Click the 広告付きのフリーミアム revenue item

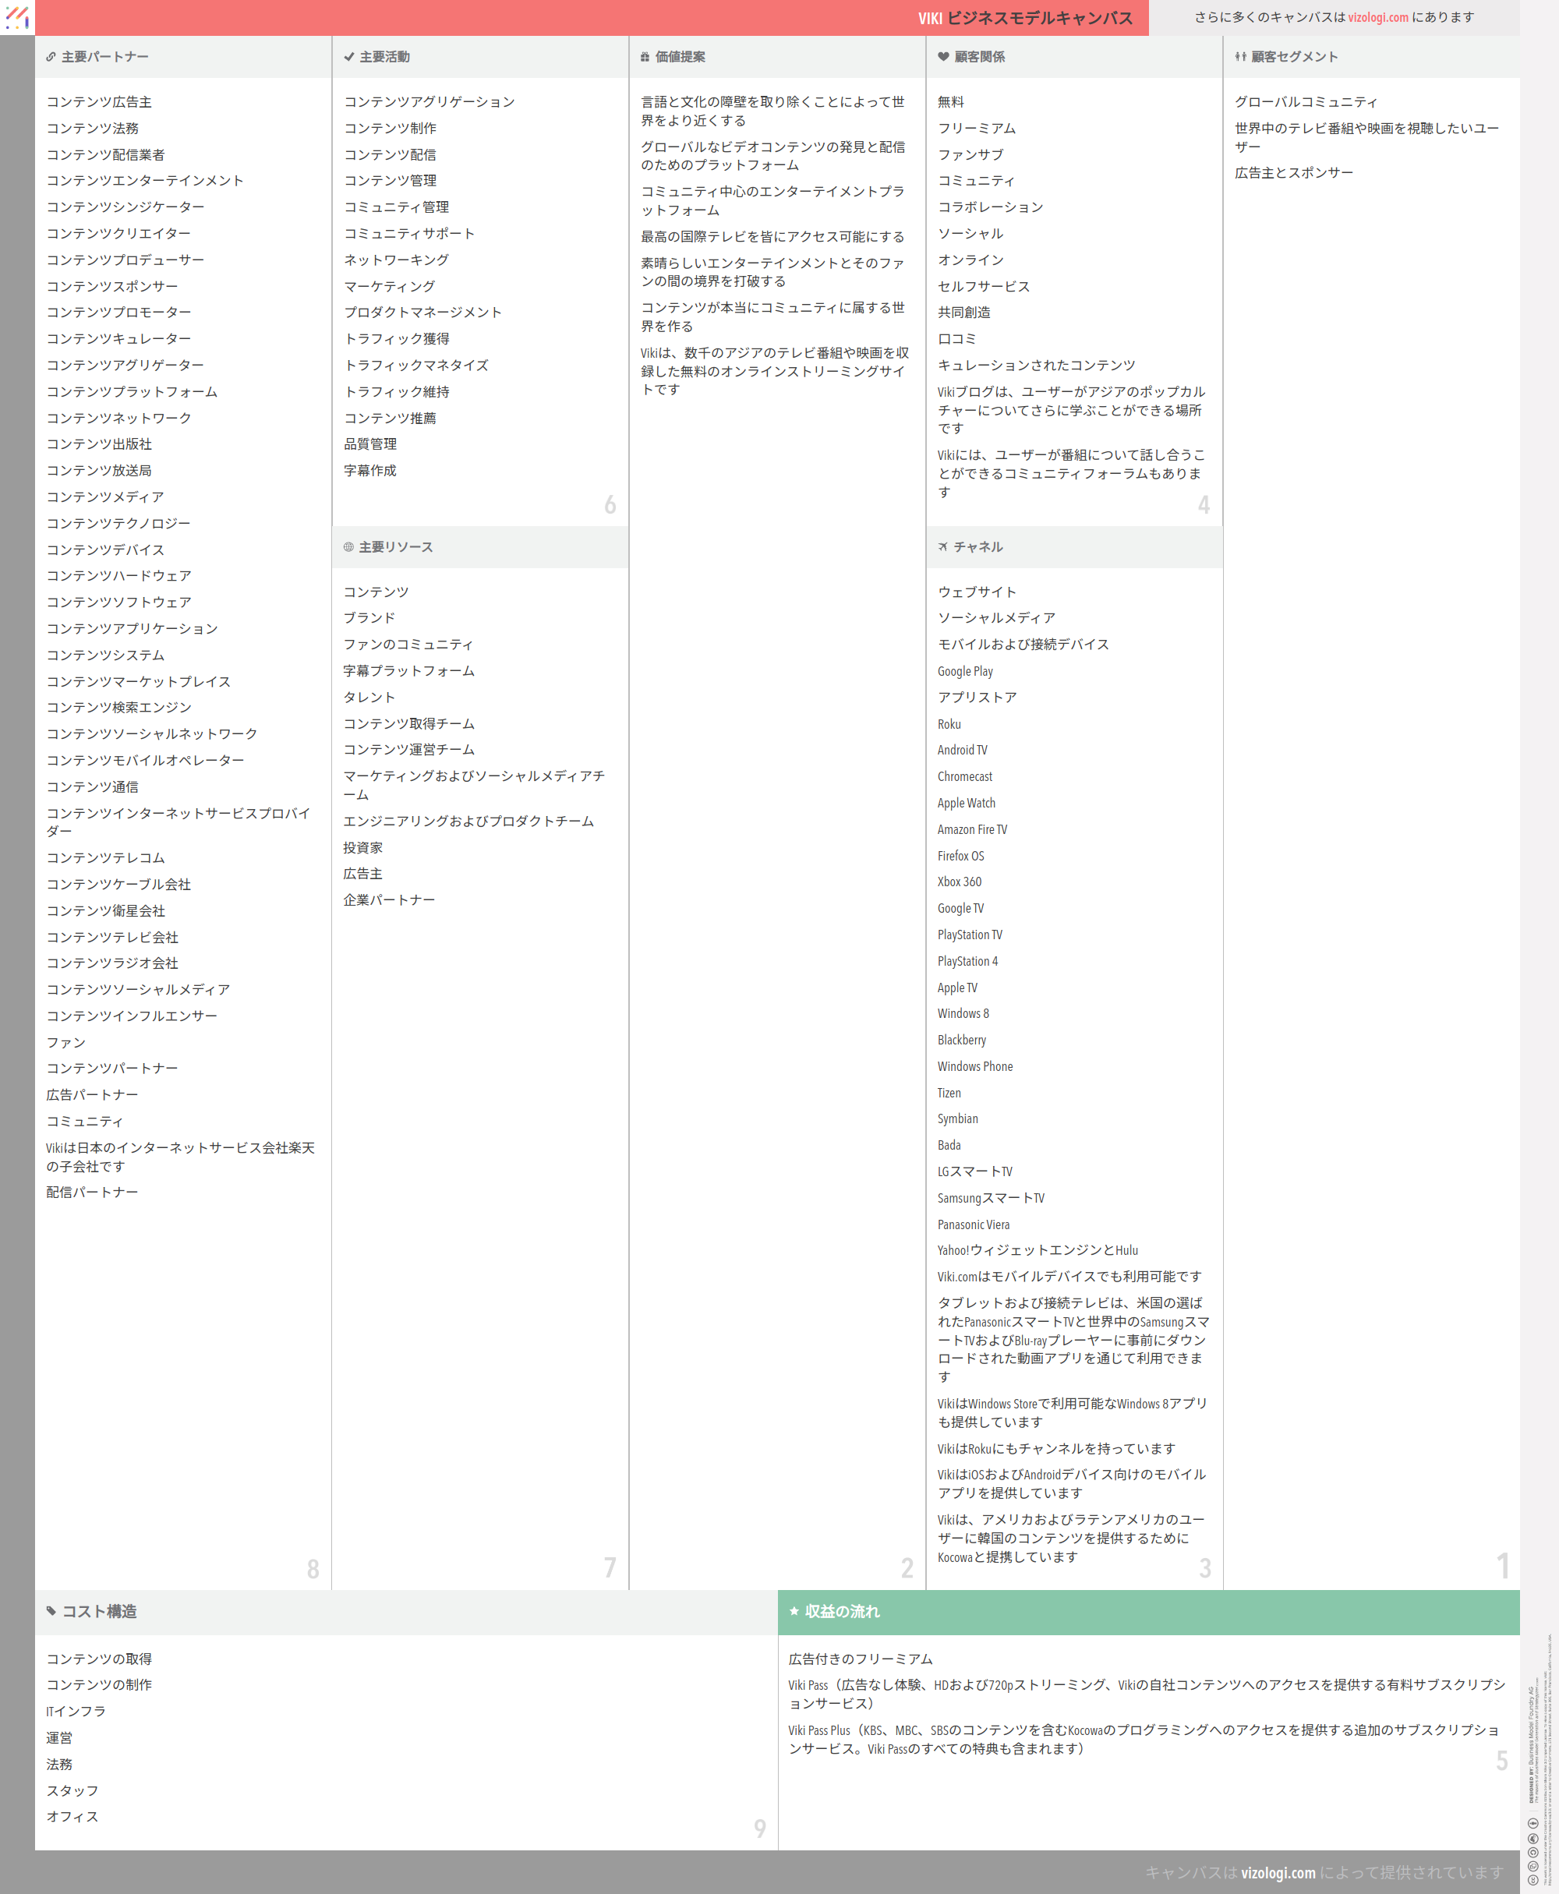pos(861,1659)
